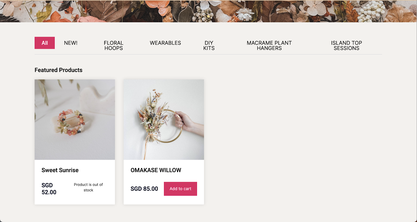Click the Sweet Sunrise product photo
The image size is (417, 222).
[x=75, y=119]
